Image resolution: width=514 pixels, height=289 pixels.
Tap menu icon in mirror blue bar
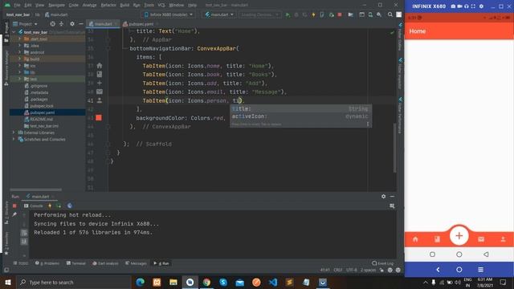[x=480, y=270]
